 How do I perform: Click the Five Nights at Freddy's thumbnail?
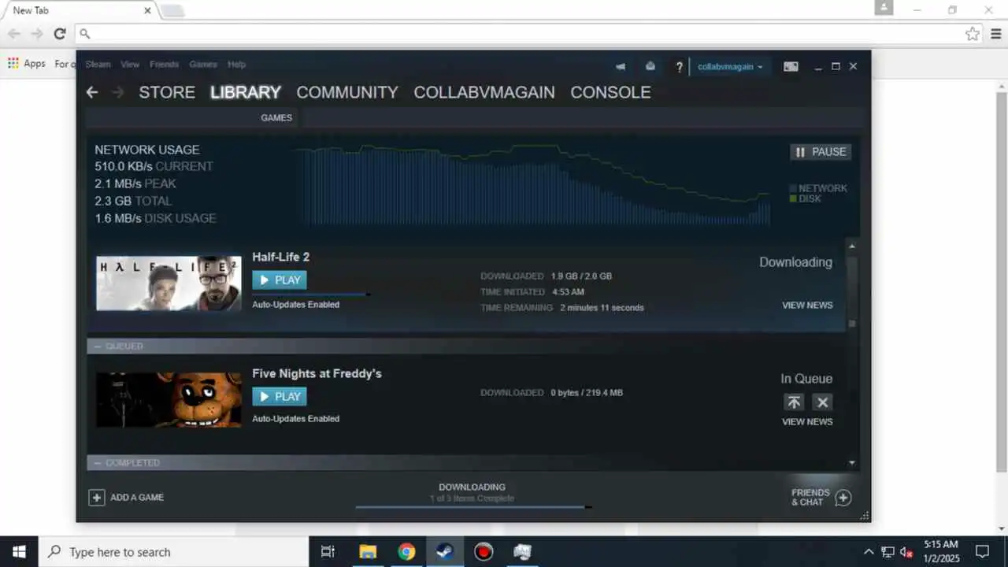click(169, 400)
